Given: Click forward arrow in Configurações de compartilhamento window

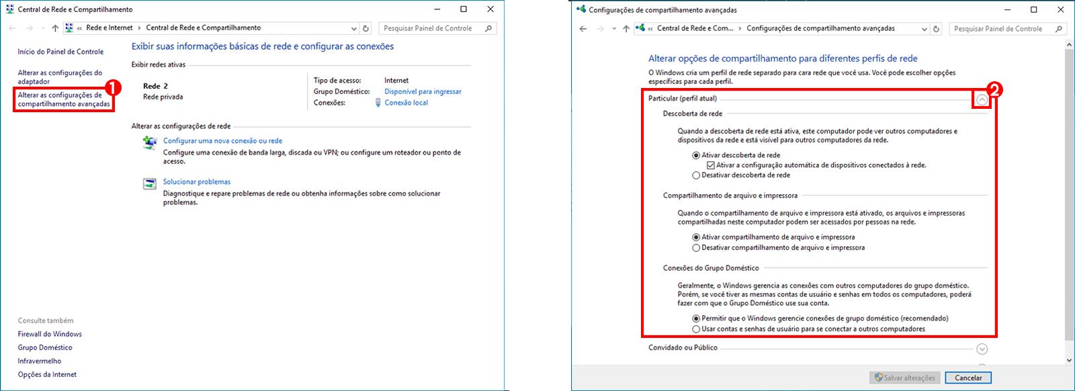Looking at the screenshot, I should coord(600,29).
